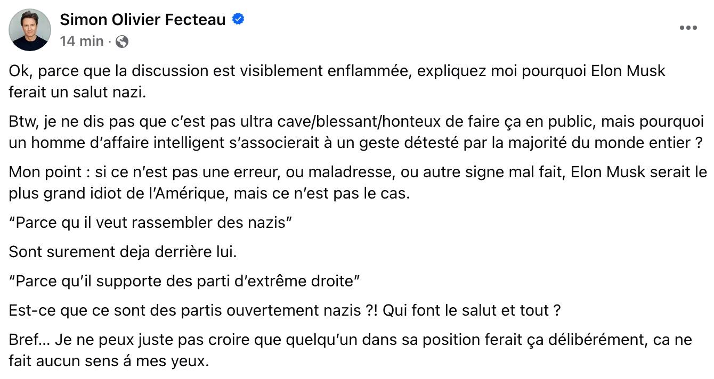Open Simon Olivier Fecteau's profile picture
Viewport: 714px width, 379px height.
point(30,30)
